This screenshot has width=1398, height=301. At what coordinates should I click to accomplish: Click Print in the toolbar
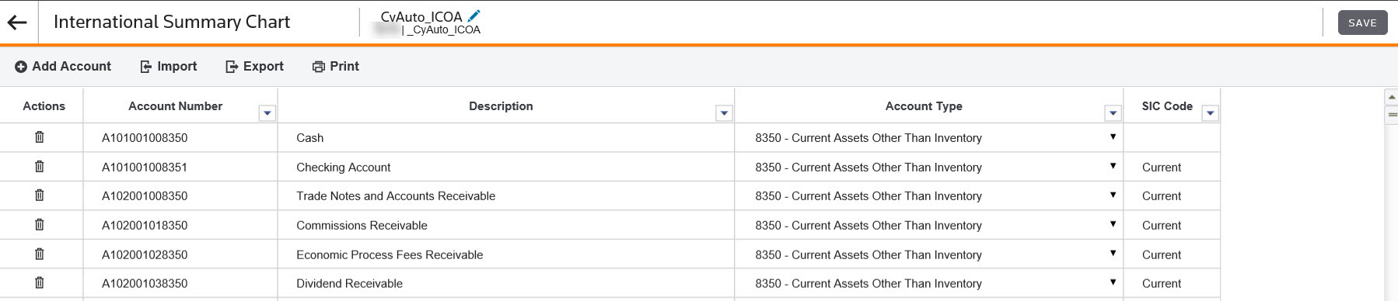(x=335, y=67)
